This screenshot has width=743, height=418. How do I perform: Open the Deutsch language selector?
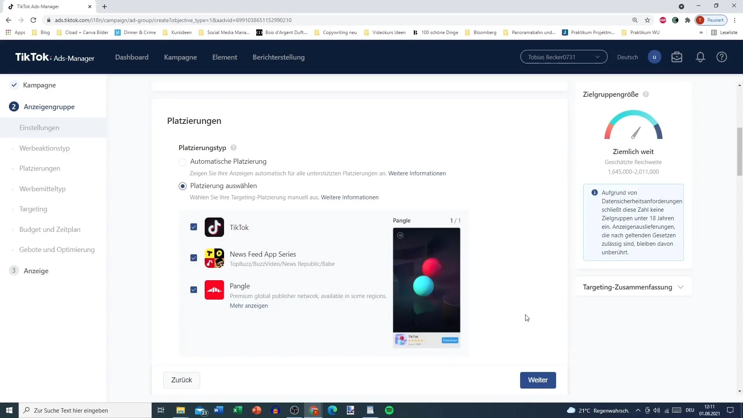627,57
